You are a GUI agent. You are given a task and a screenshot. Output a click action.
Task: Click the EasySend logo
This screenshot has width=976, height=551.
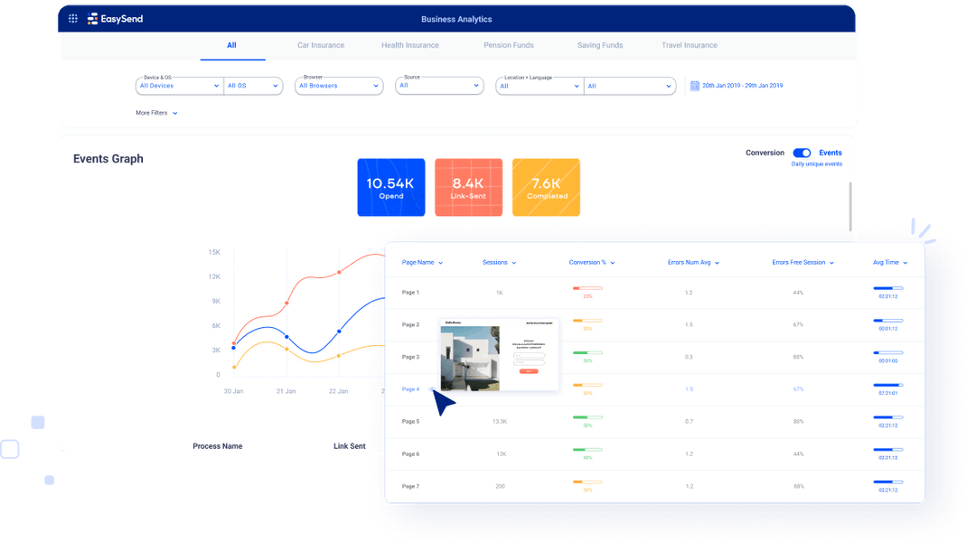point(117,18)
